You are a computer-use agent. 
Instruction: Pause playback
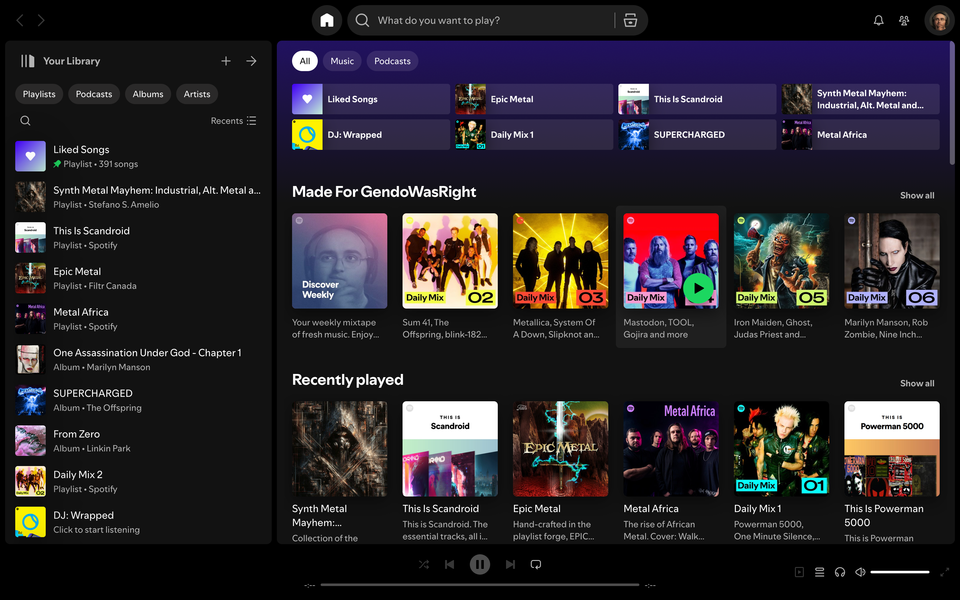tap(480, 564)
